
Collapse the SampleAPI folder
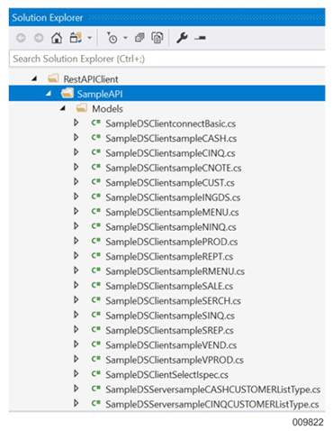pos(49,94)
